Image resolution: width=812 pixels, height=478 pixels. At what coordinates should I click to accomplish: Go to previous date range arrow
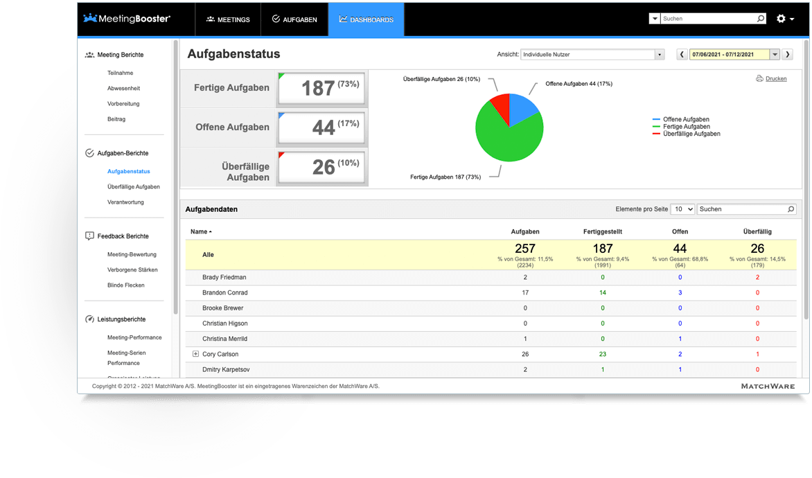(x=682, y=54)
